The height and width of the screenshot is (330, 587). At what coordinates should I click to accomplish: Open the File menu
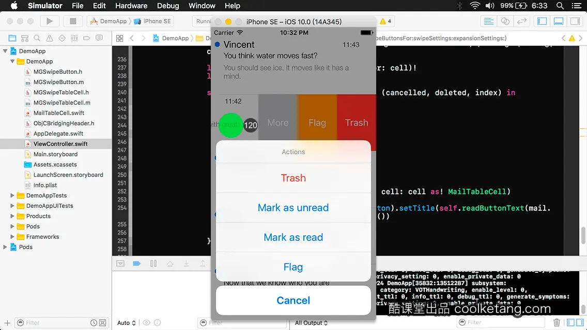point(78,6)
